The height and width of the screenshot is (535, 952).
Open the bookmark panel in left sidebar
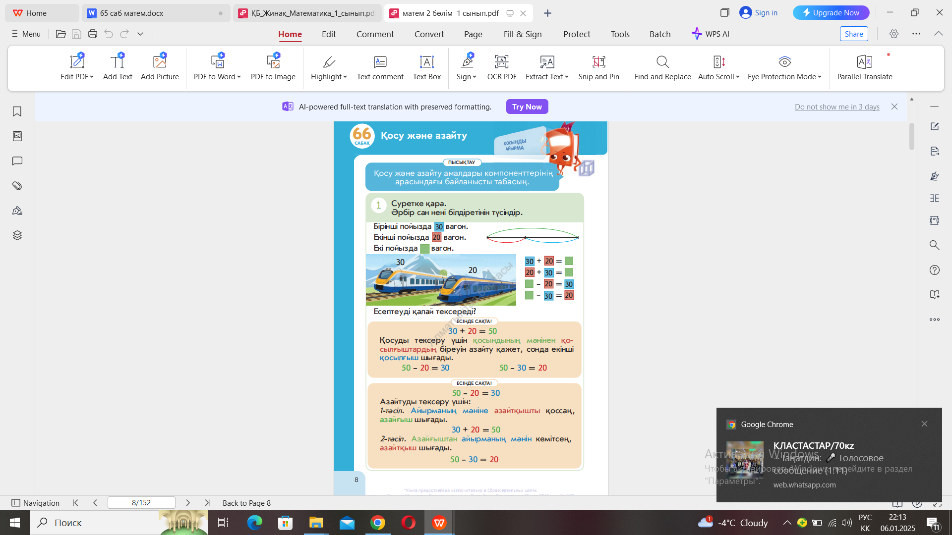(17, 111)
